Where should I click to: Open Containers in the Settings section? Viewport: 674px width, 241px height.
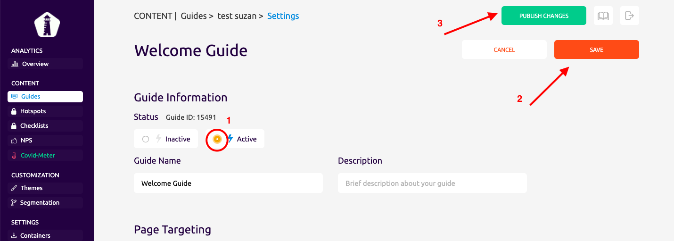click(45, 235)
